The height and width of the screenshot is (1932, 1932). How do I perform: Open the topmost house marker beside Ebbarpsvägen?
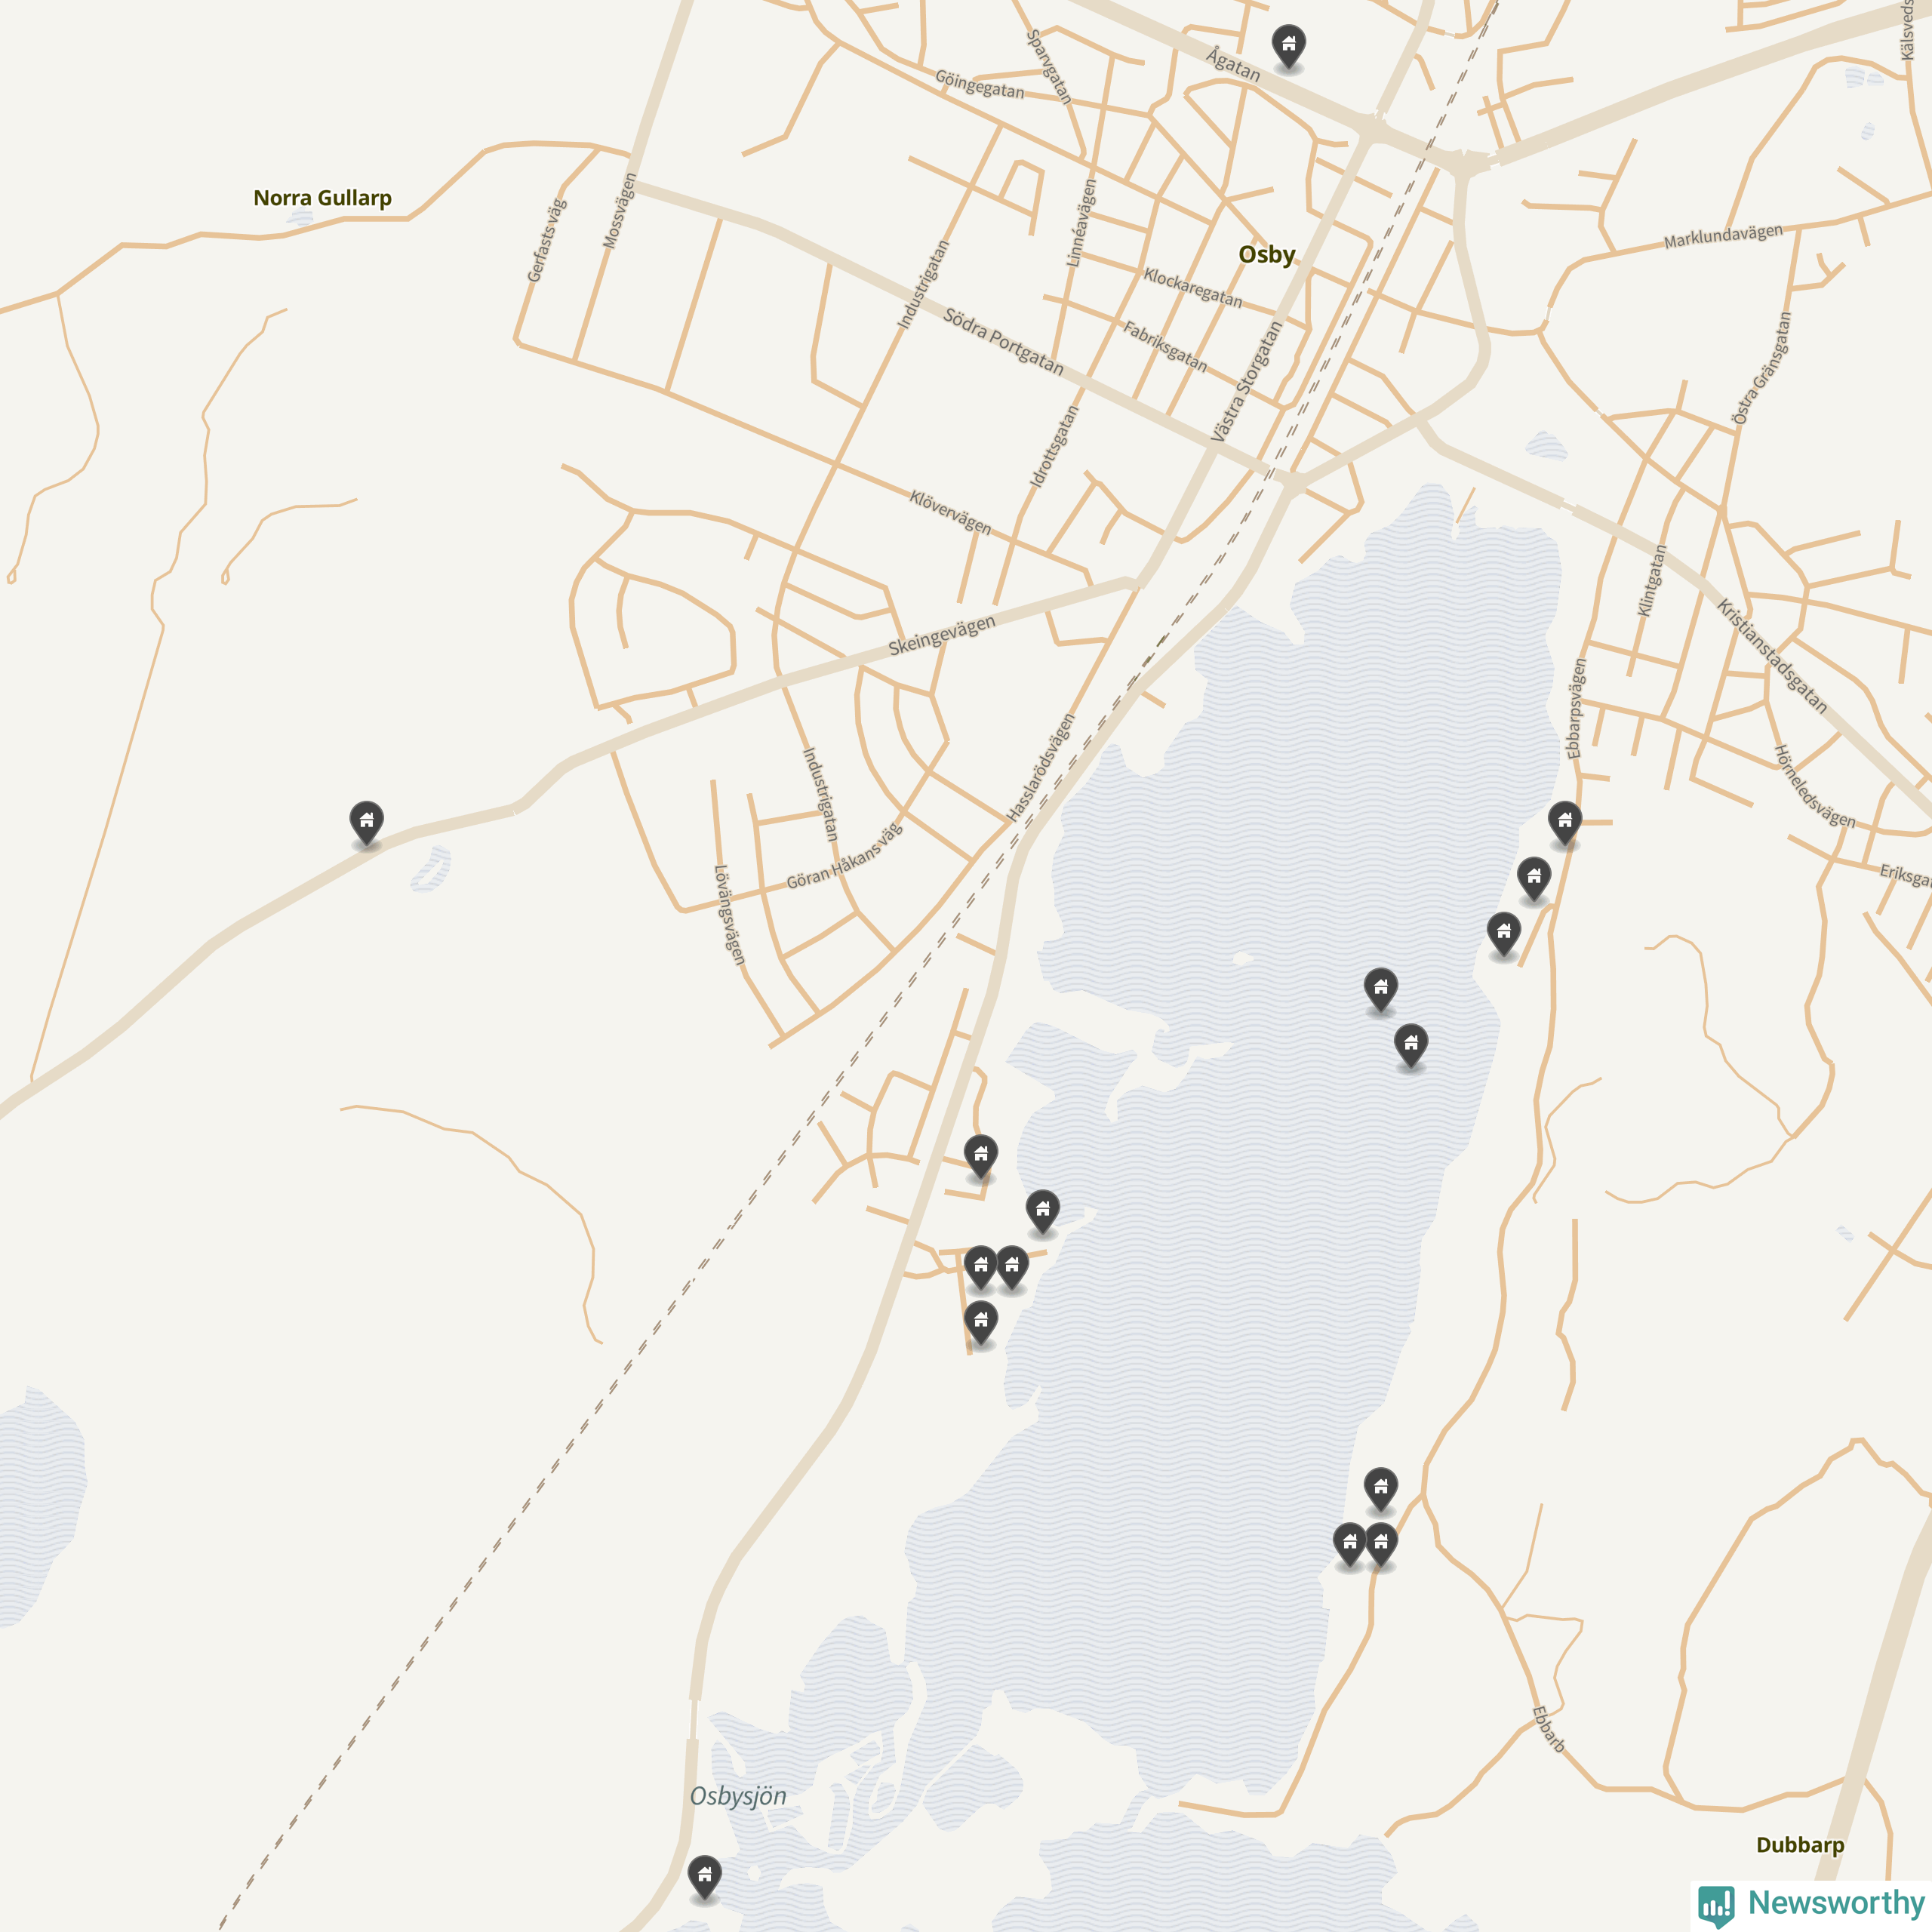[x=1565, y=823]
